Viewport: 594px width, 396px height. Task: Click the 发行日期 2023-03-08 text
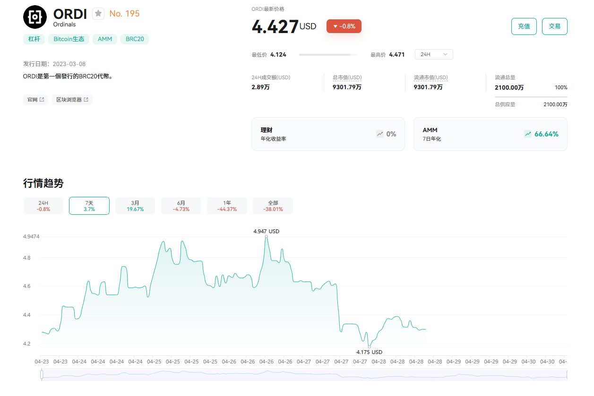coord(54,64)
